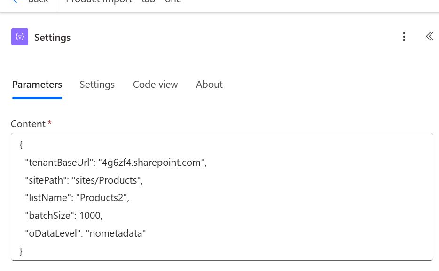
Task: Place cursor on the sitePath line
Action: coord(84,180)
